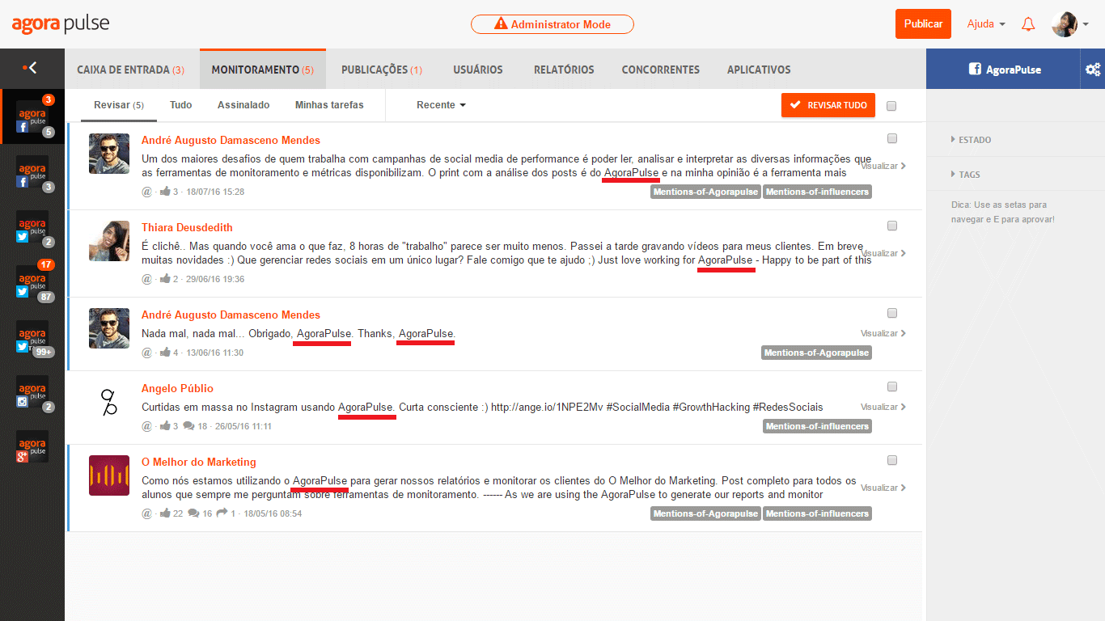1105x621 pixels.
Task: Open the Publicações tab
Action: (x=382, y=70)
